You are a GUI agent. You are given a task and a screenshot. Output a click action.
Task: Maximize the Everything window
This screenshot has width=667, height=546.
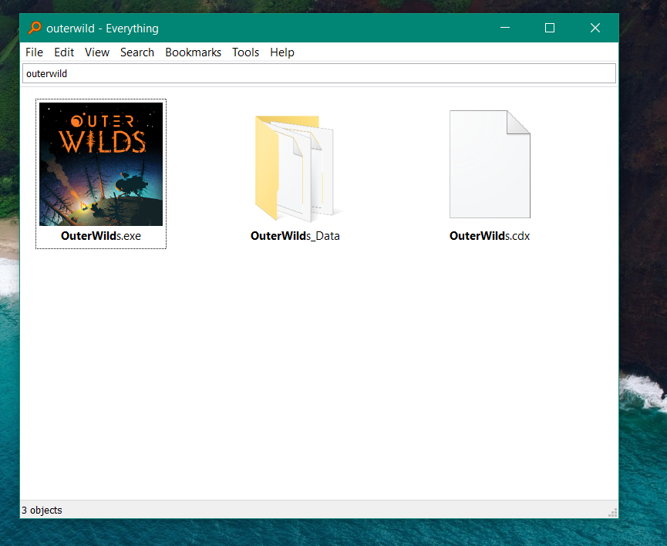[x=550, y=28]
